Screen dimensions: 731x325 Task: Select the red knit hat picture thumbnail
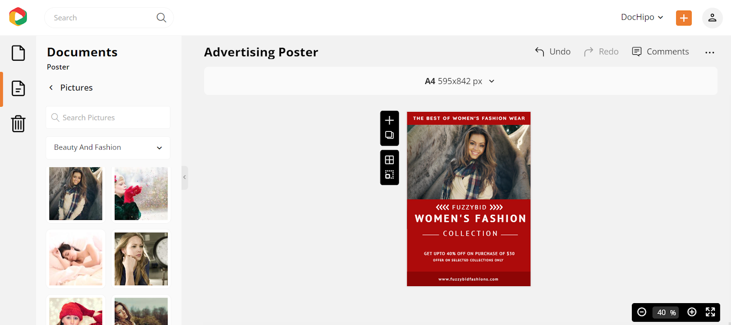coord(76,311)
